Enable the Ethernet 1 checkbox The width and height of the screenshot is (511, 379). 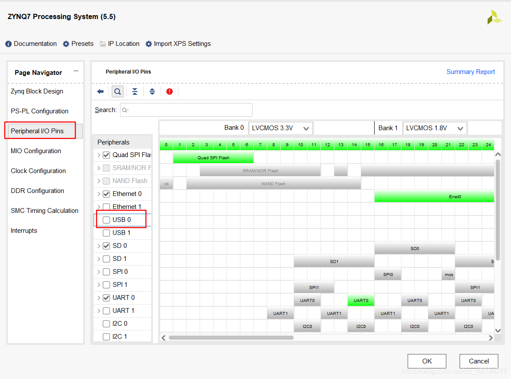[106, 207]
